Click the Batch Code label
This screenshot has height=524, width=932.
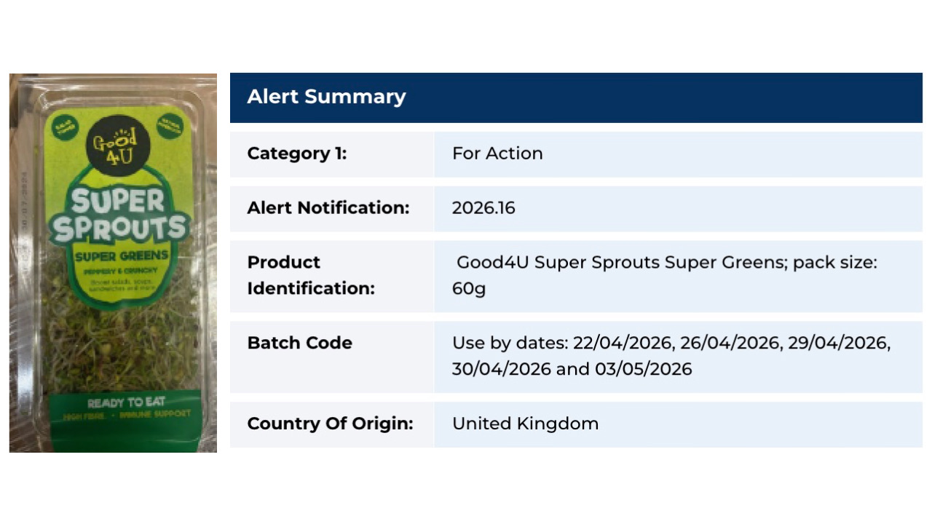(x=300, y=343)
